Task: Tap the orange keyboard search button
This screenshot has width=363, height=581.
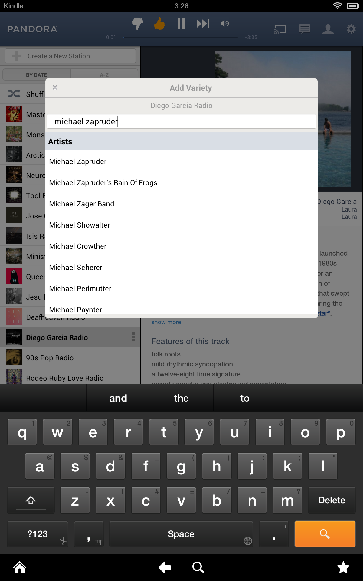Action: pos(325,534)
